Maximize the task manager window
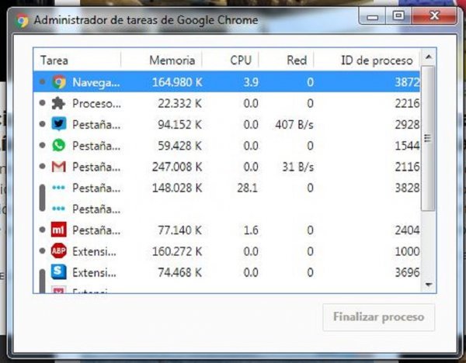 (x=398, y=16)
